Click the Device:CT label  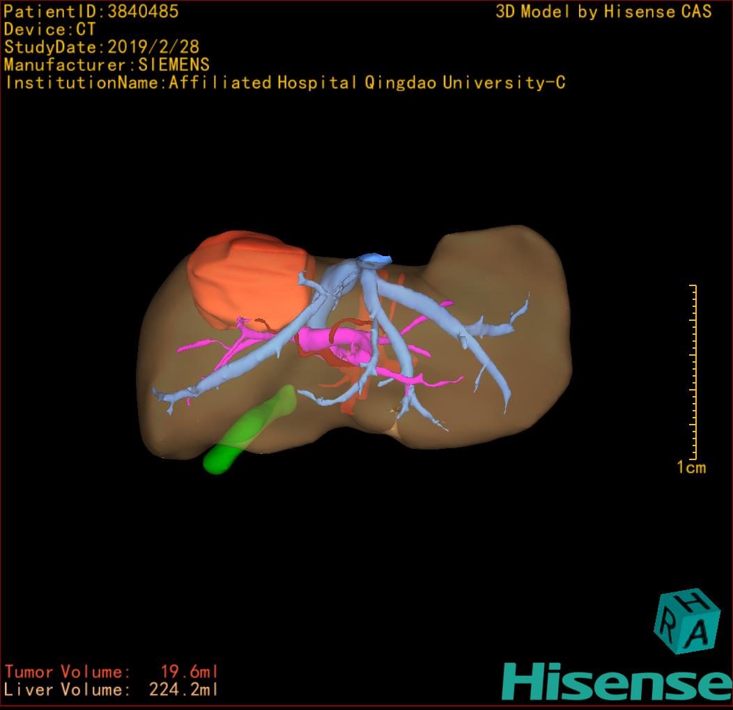(x=49, y=29)
